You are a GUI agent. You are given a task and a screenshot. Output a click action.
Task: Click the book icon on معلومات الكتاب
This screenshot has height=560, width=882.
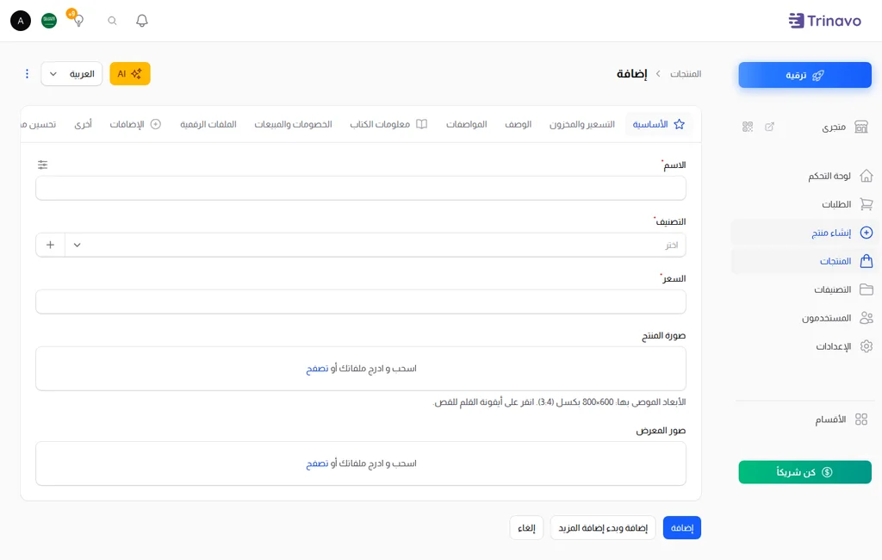tap(422, 124)
